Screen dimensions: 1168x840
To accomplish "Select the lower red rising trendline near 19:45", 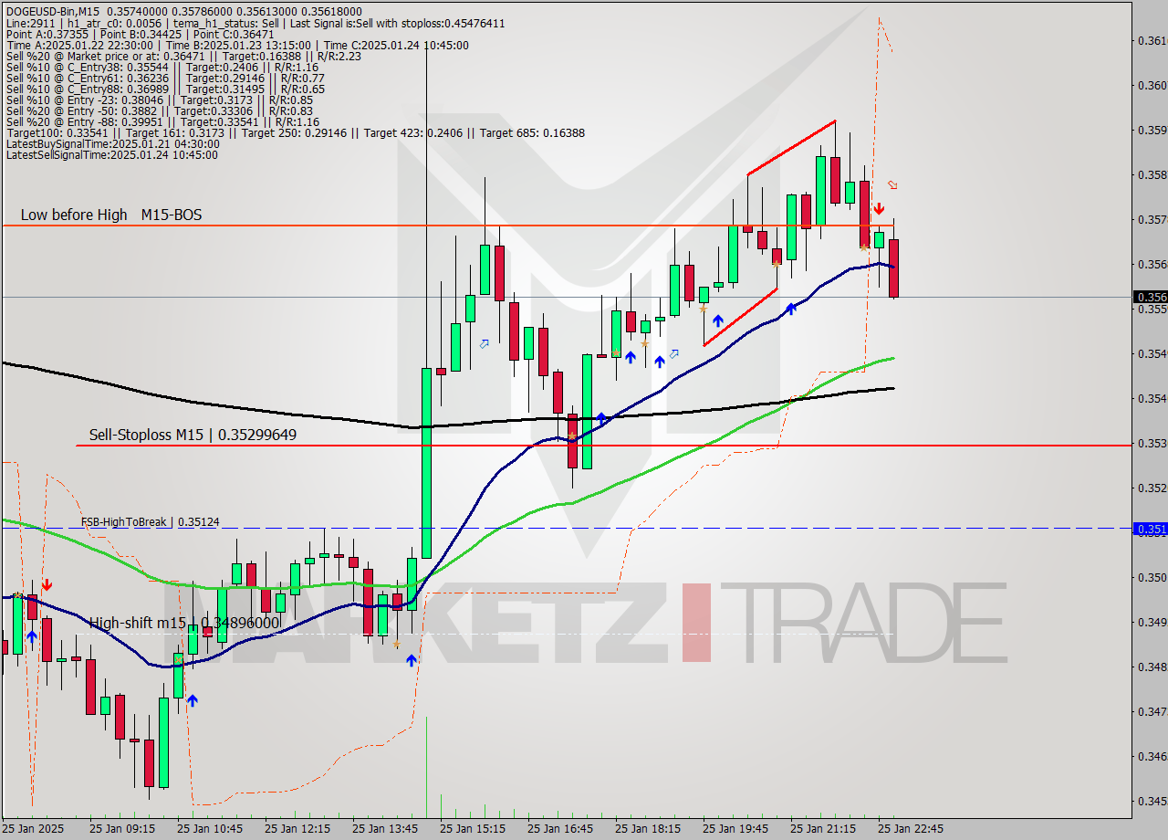I will tap(740, 317).
